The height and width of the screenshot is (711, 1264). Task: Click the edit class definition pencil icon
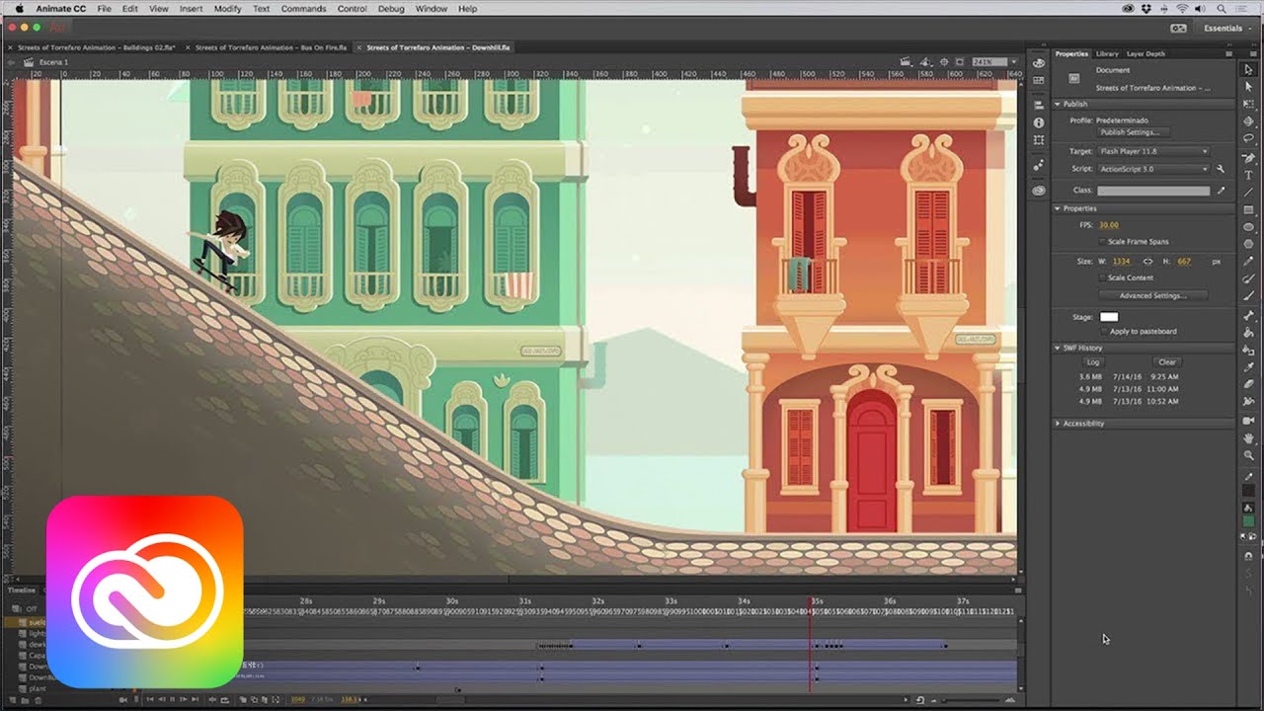(1221, 191)
